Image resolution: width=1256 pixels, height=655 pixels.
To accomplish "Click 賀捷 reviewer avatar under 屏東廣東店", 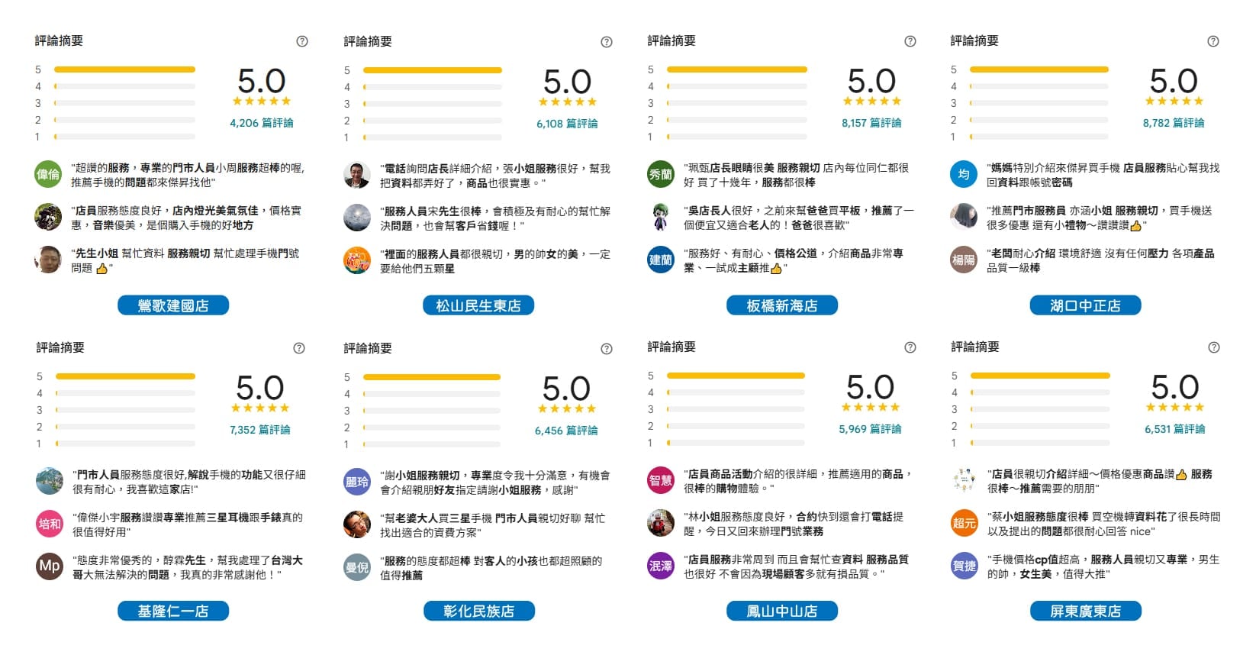I will [963, 566].
